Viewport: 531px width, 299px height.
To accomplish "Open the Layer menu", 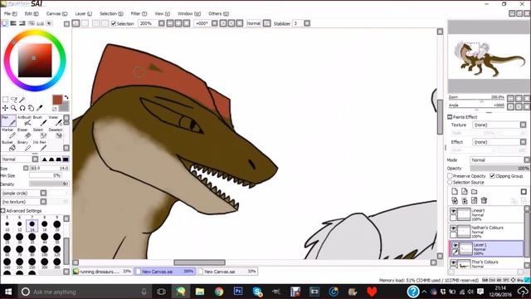I will click(83, 13).
